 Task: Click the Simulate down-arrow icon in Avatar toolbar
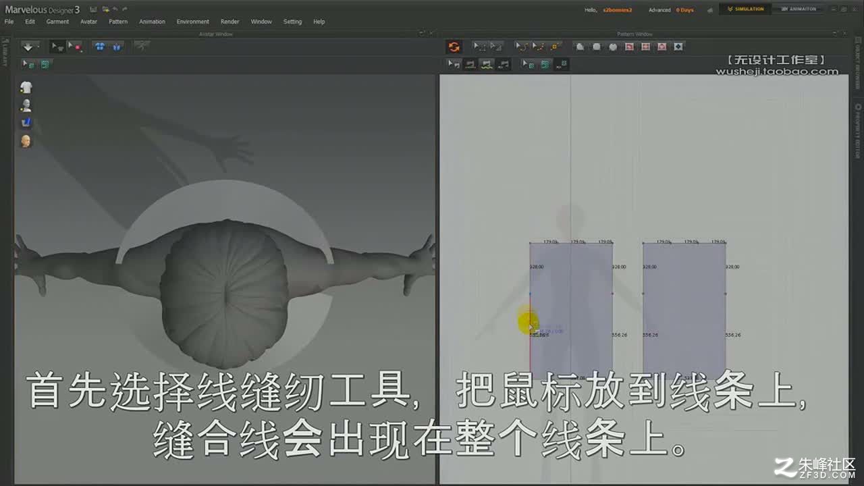(28, 47)
